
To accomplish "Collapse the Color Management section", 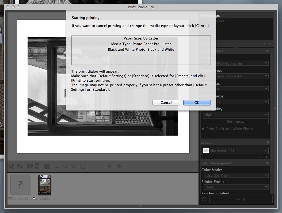I will 267,163.
